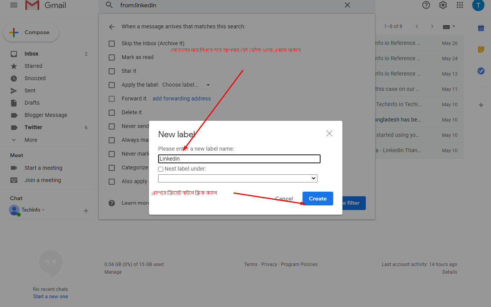Click the Join a meeting keyboard icon

click(14, 180)
